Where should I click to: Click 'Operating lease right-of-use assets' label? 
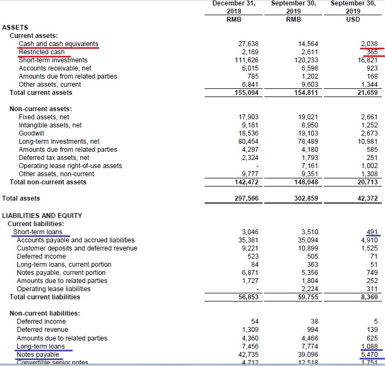coord(70,166)
